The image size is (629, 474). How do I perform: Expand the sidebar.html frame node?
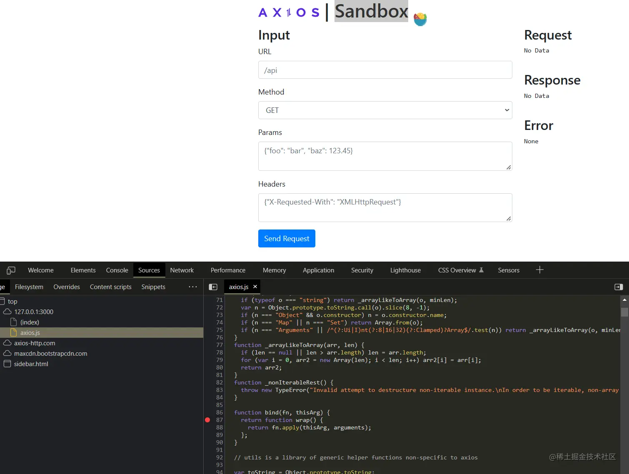coord(31,364)
